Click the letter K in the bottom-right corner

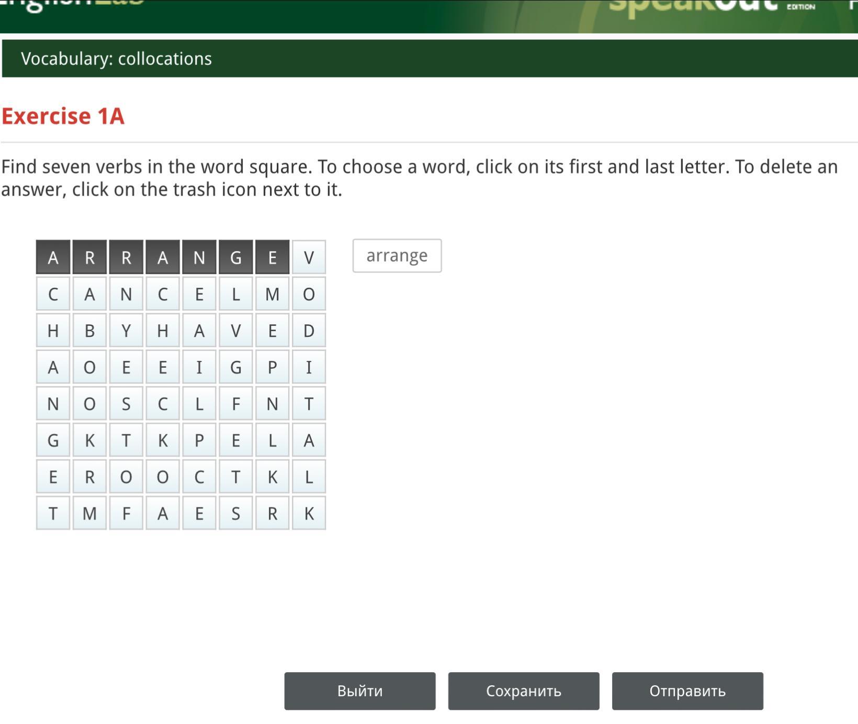click(x=309, y=513)
